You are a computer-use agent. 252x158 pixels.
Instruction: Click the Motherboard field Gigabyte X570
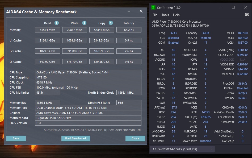pyautogui.click(x=88, y=118)
